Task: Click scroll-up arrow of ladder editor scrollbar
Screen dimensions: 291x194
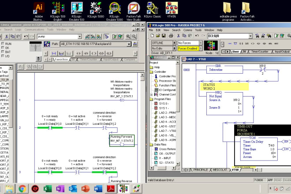Action: (142, 75)
